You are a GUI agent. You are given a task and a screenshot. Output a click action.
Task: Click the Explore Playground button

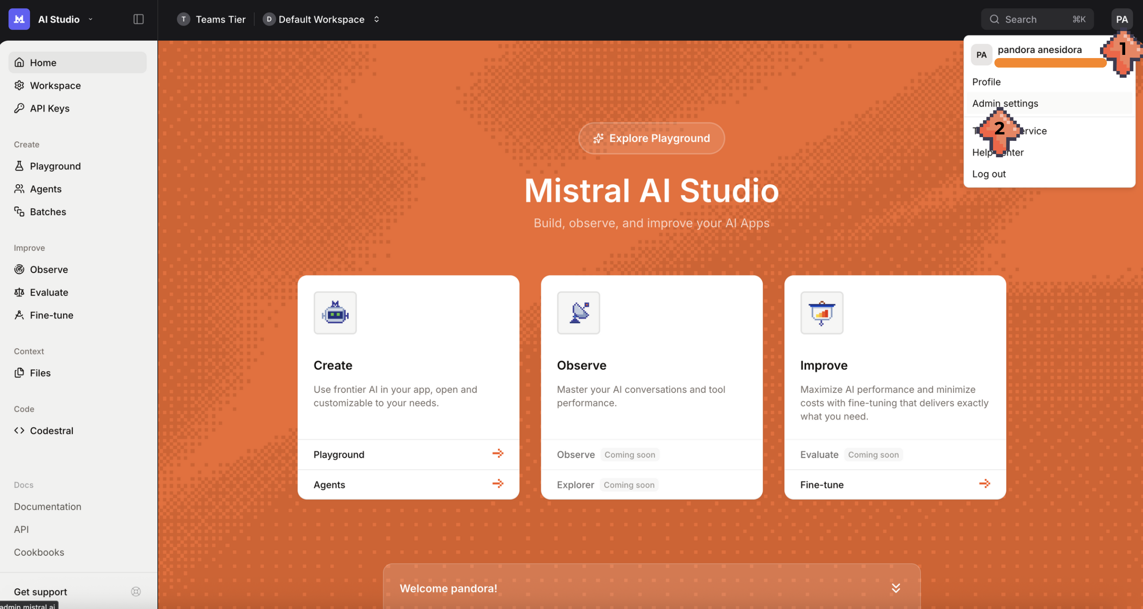point(651,138)
